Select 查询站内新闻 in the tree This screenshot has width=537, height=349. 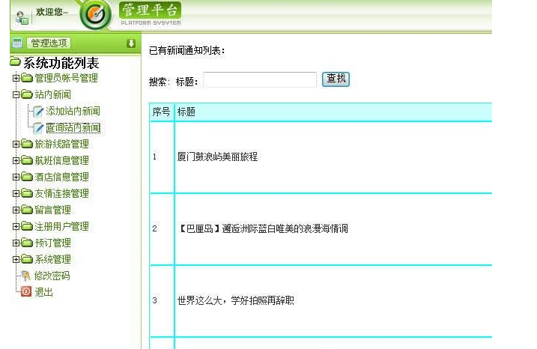click(x=73, y=128)
